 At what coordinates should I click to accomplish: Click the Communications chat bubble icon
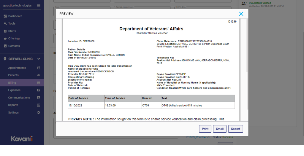[x=38, y=98]
